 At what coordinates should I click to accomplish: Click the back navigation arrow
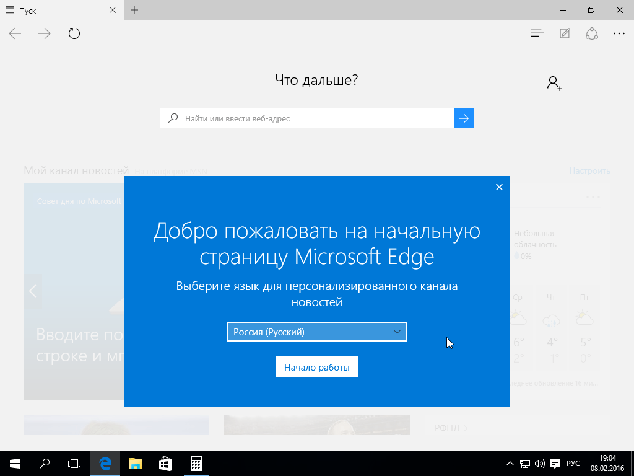(15, 33)
